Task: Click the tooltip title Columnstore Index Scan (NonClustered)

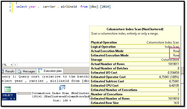Action: click(x=135, y=29)
